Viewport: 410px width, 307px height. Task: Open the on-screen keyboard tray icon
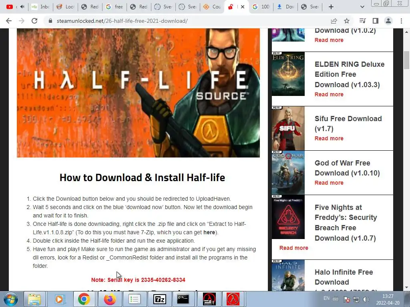(x=336, y=299)
